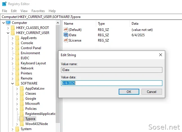
Task: Click the Computer root icon
Action: point(8,23)
